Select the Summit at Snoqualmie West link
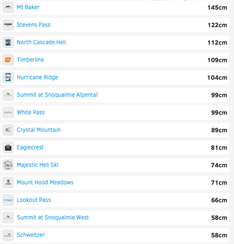Viewport: 234px width, 244px height. tap(53, 217)
